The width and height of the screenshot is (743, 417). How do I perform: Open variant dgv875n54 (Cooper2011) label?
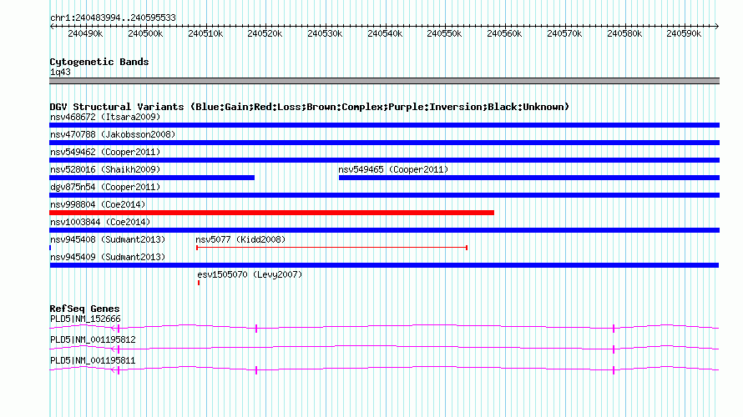105,187
